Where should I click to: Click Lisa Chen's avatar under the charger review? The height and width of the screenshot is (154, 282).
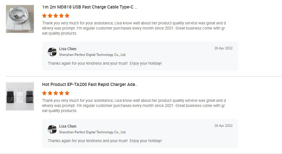[52, 129]
